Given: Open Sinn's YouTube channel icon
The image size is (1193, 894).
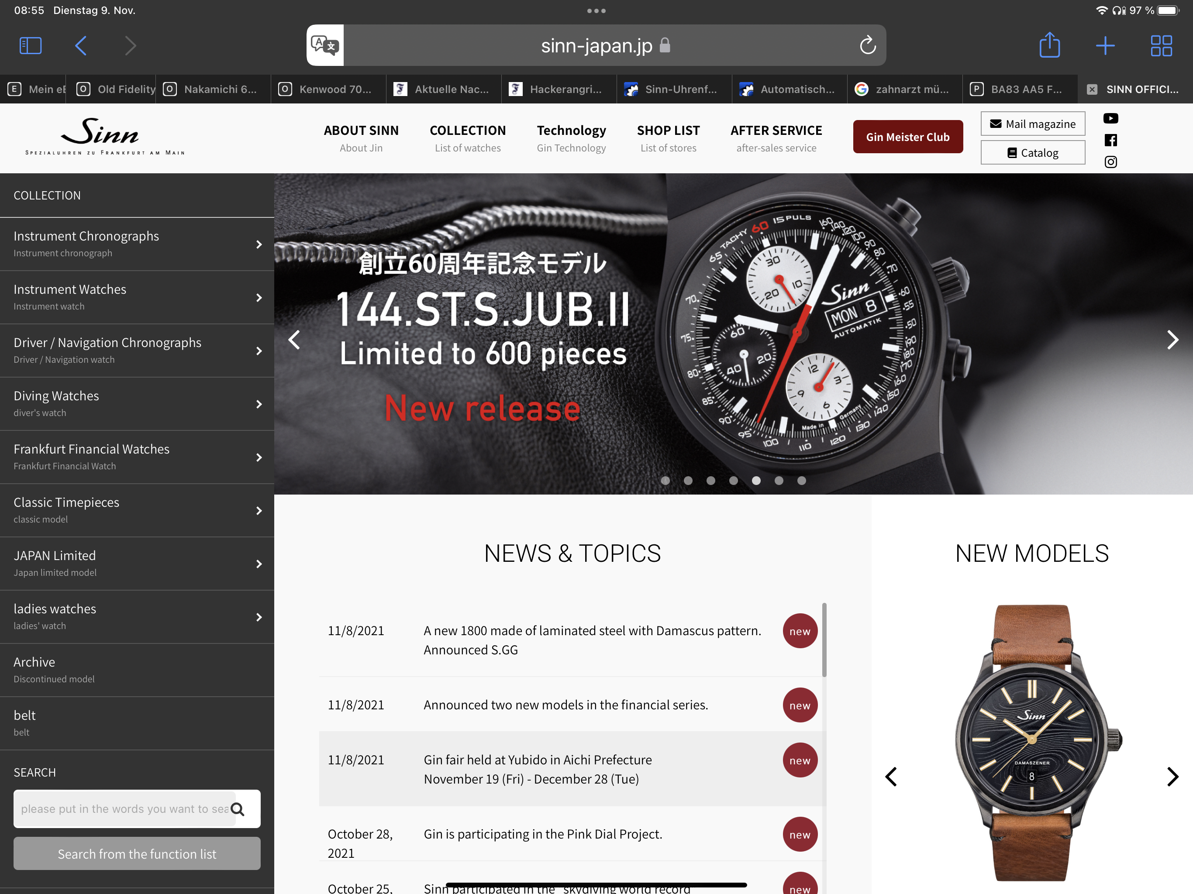Looking at the screenshot, I should 1110,119.
